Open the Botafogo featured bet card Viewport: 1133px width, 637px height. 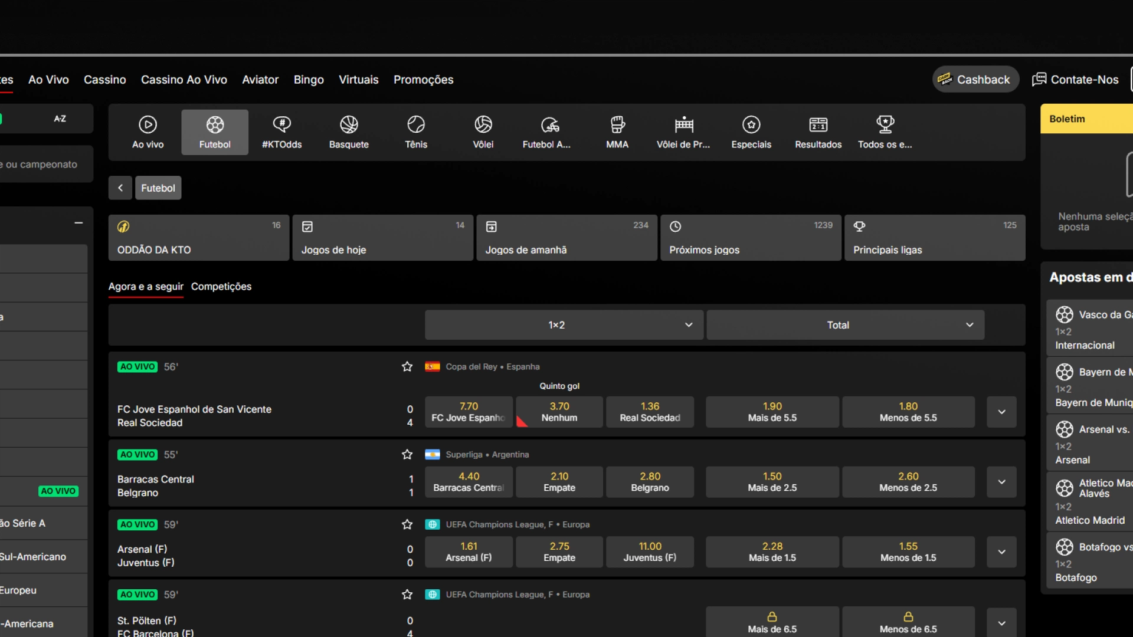(x=1091, y=561)
